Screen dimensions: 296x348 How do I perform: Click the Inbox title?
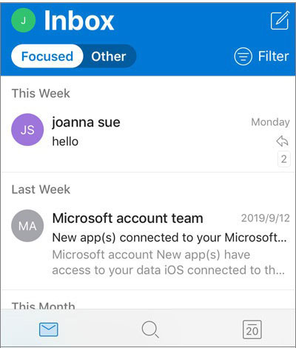pyautogui.click(x=79, y=21)
